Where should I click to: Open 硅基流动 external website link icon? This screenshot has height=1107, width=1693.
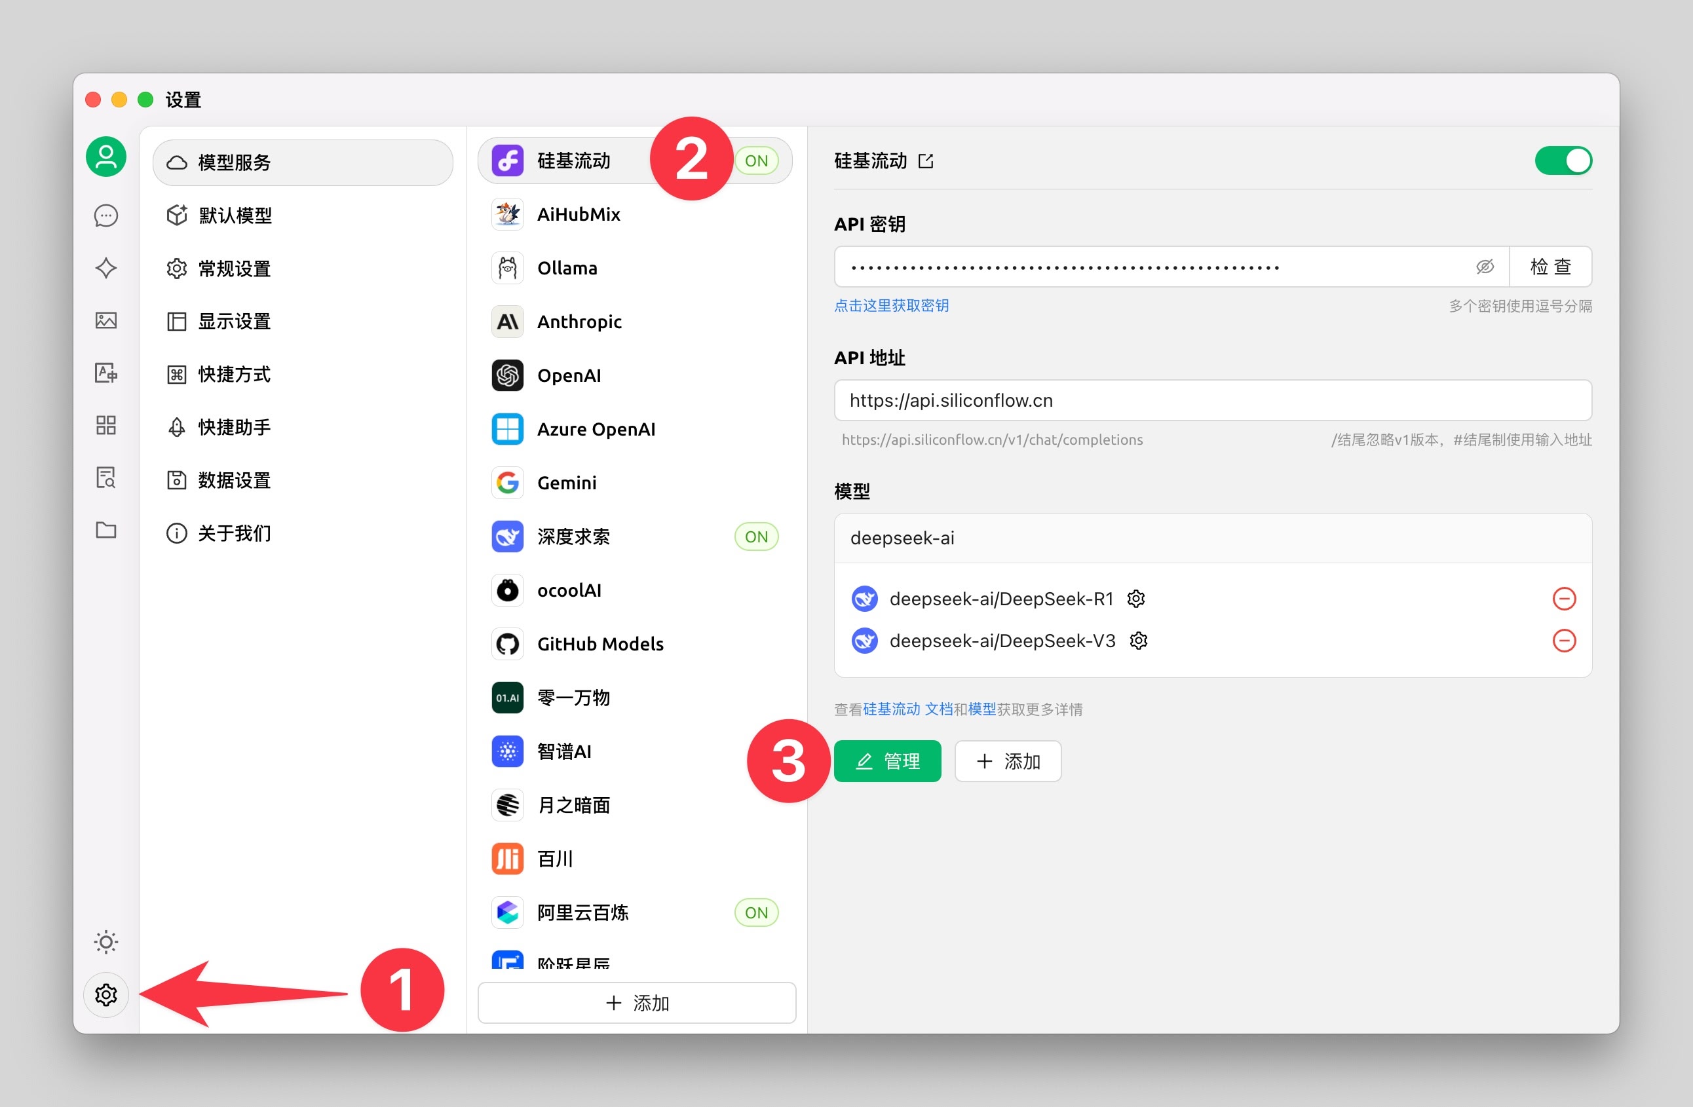[x=926, y=161]
